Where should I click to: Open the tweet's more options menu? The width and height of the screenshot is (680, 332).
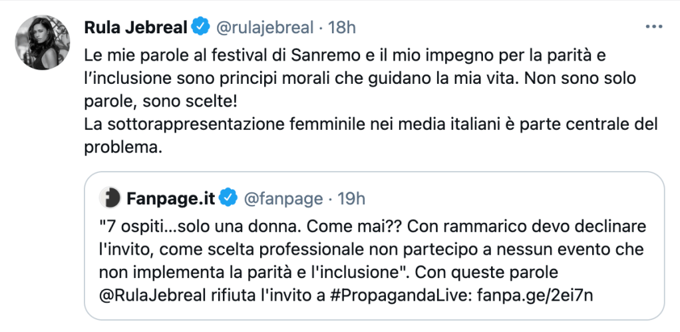(x=654, y=27)
